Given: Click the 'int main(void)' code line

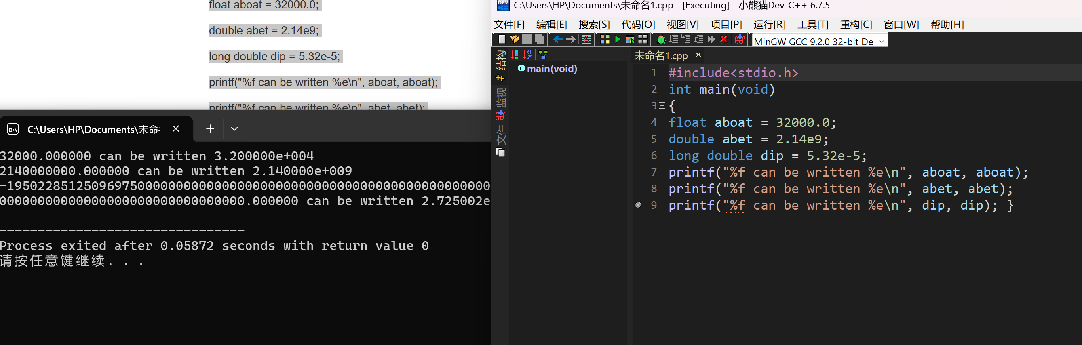Looking at the screenshot, I should (721, 89).
